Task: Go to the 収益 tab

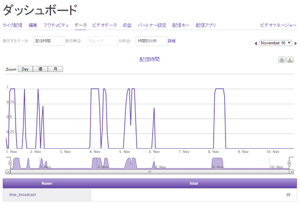Action: (x=127, y=25)
